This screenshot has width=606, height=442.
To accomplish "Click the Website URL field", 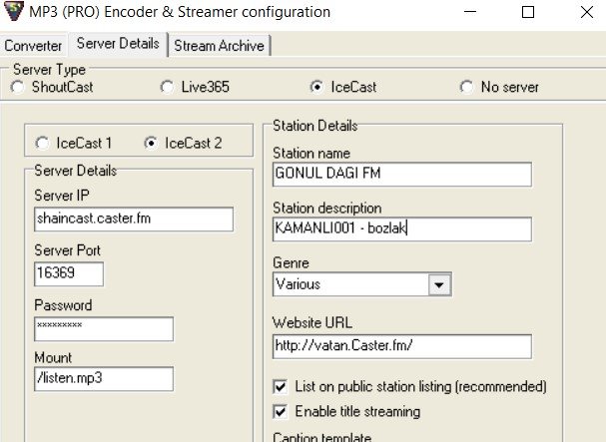I will 401,346.
